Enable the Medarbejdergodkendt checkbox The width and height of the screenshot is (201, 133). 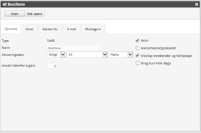tap(138, 48)
